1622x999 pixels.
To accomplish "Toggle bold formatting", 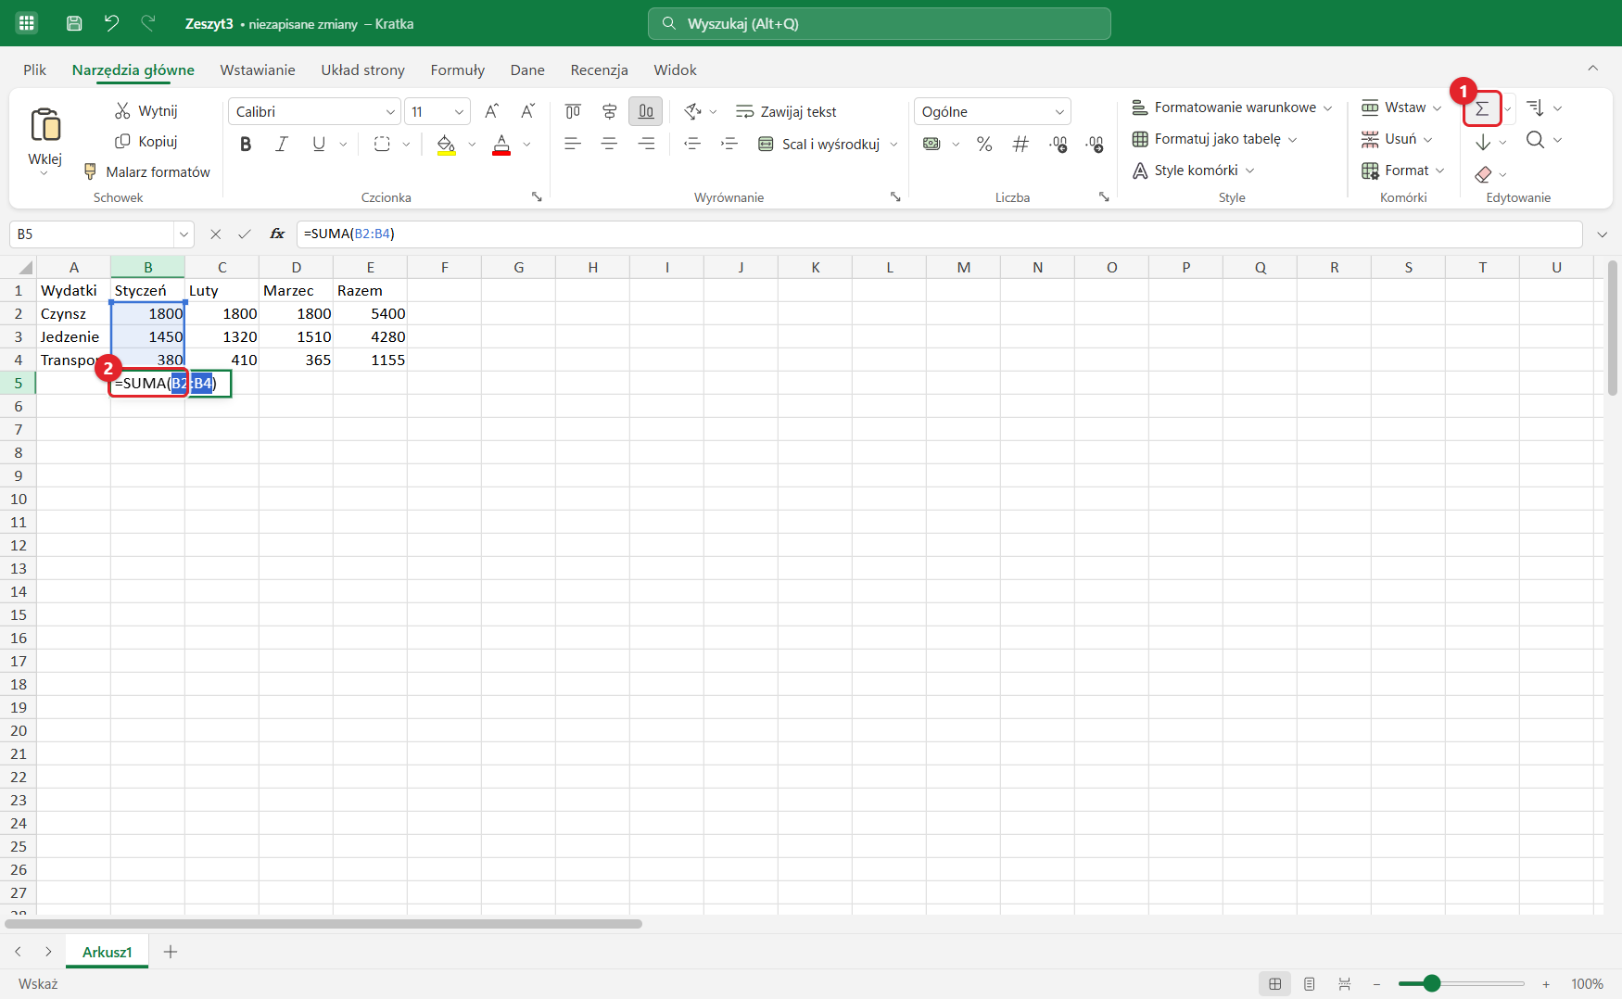I will click(246, 144).
